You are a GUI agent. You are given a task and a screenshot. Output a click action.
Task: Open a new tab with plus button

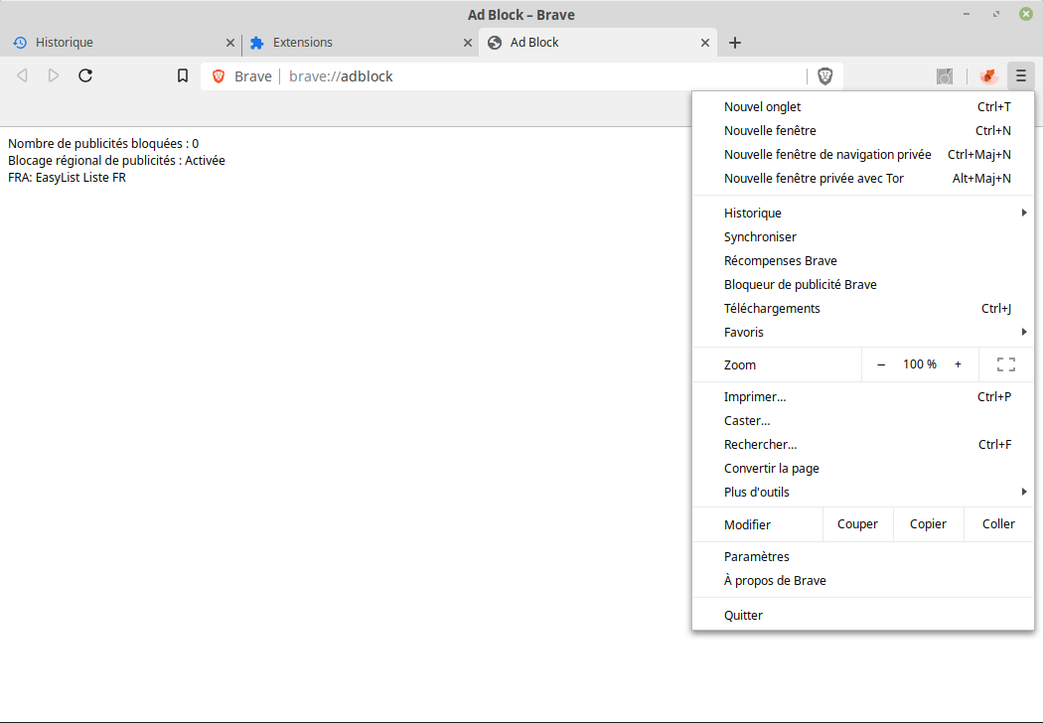pos(735,43)
